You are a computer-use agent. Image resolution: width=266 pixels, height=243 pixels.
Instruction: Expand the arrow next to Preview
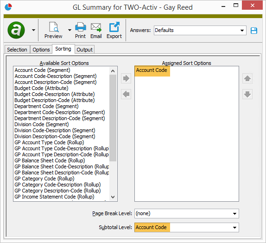70,30
